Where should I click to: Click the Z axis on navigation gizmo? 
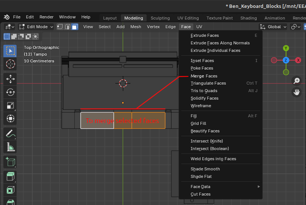[x=286, y=60]
